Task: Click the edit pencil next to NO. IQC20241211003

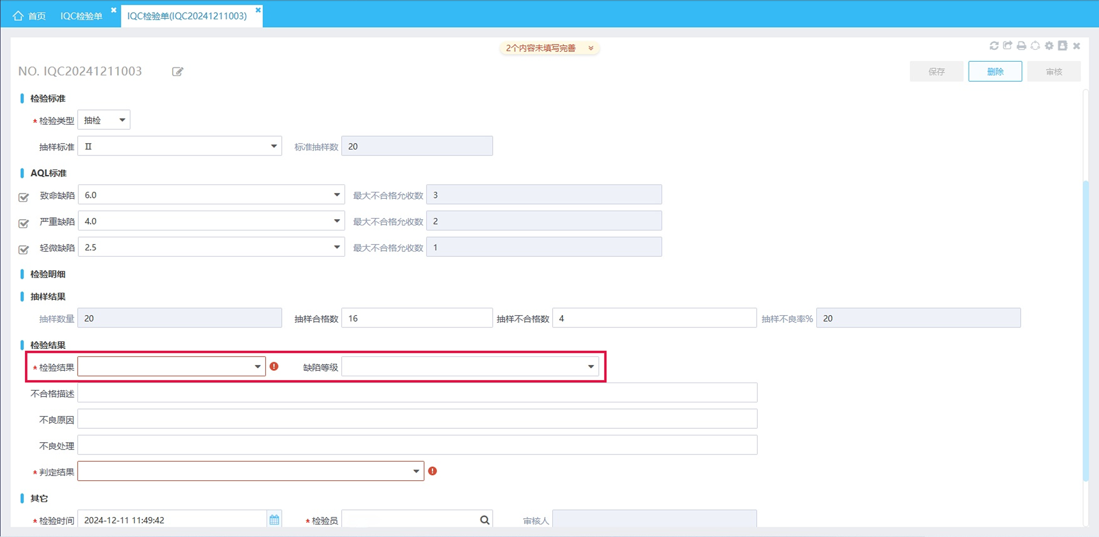Action: [x=178, y=71]
